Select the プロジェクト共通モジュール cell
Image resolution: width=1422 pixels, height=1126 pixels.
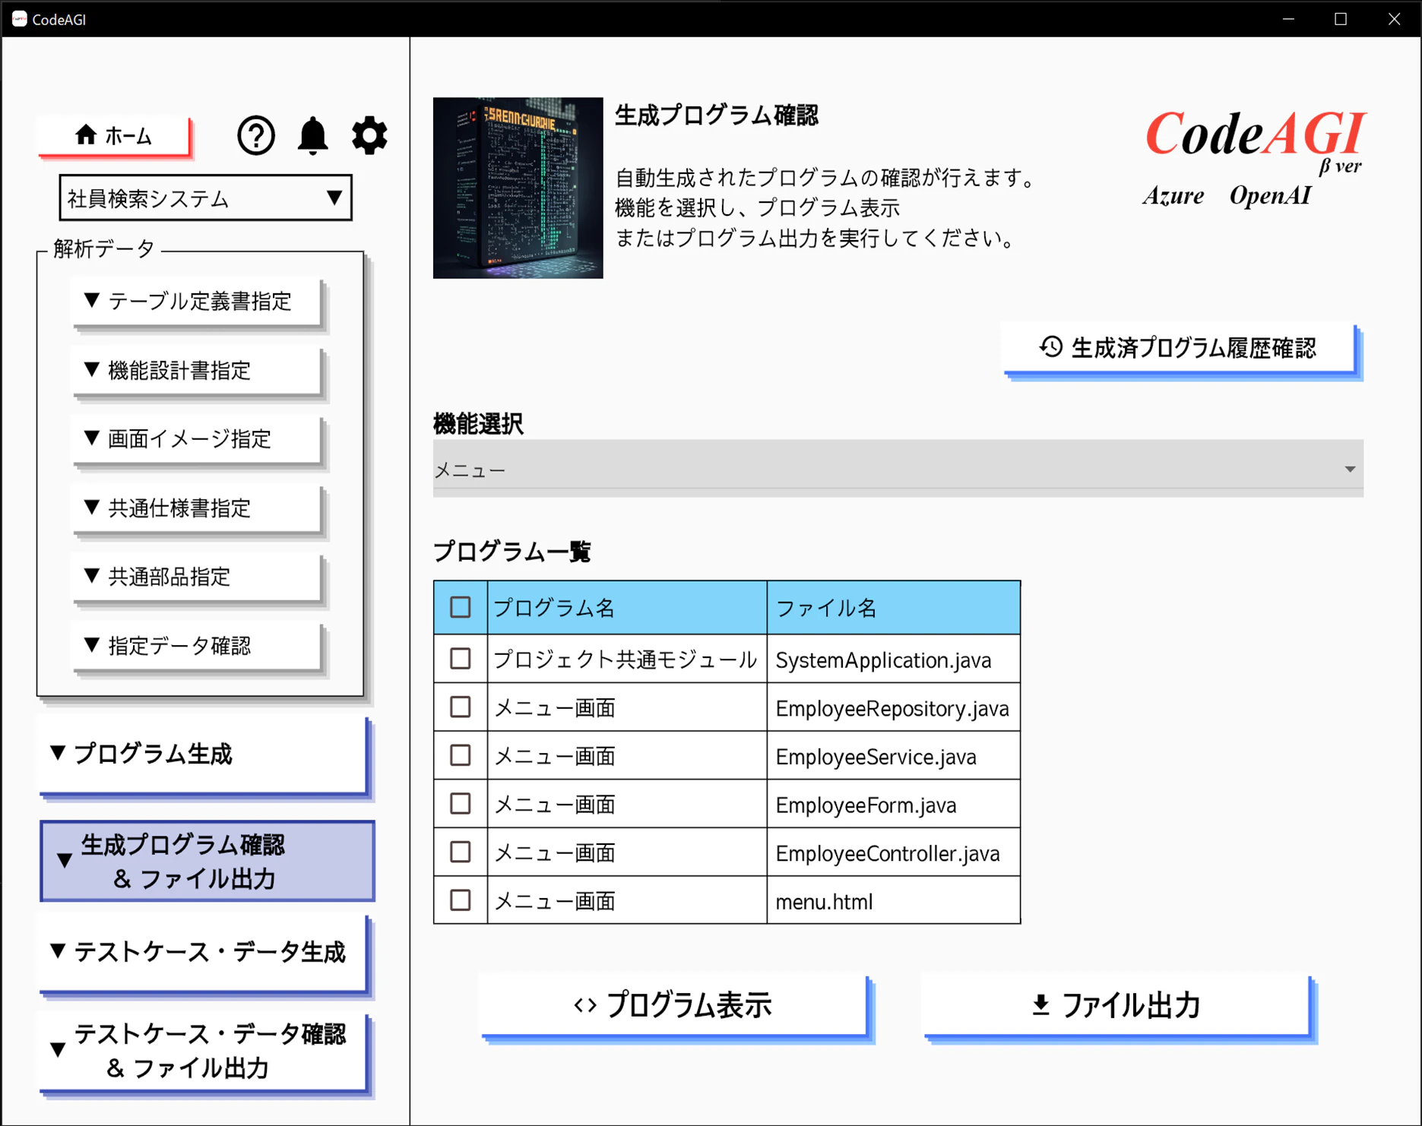tap(627, 659)
